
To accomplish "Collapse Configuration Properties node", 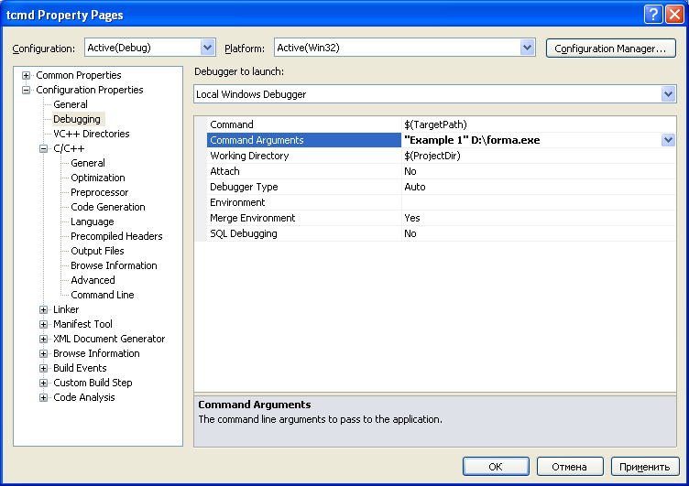I will point(26,90).
